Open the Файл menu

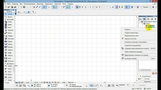(x=9, y=4)
